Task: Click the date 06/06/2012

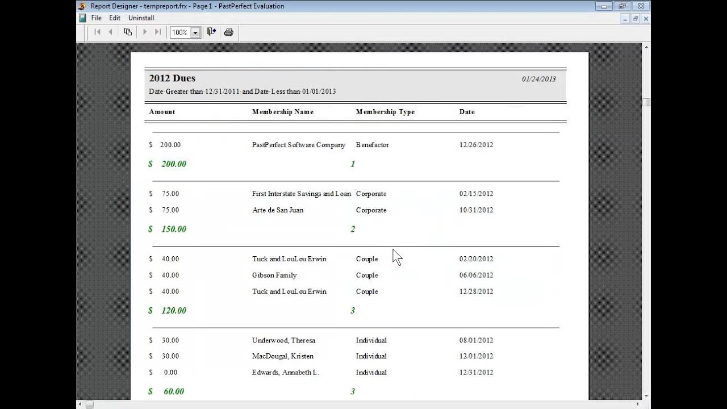Action: [x=476, y=276]
